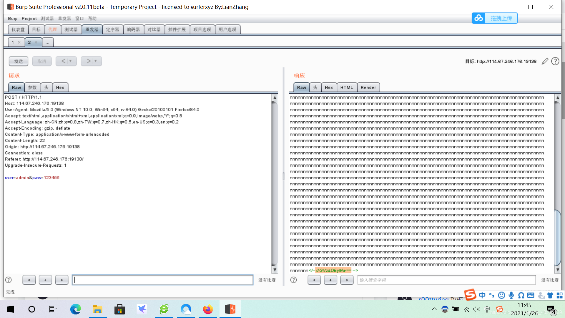Switch to 对比器 comparer tab
Viewport: 565px width, 318px height.
pyautogui.click(x=154, y=29)
